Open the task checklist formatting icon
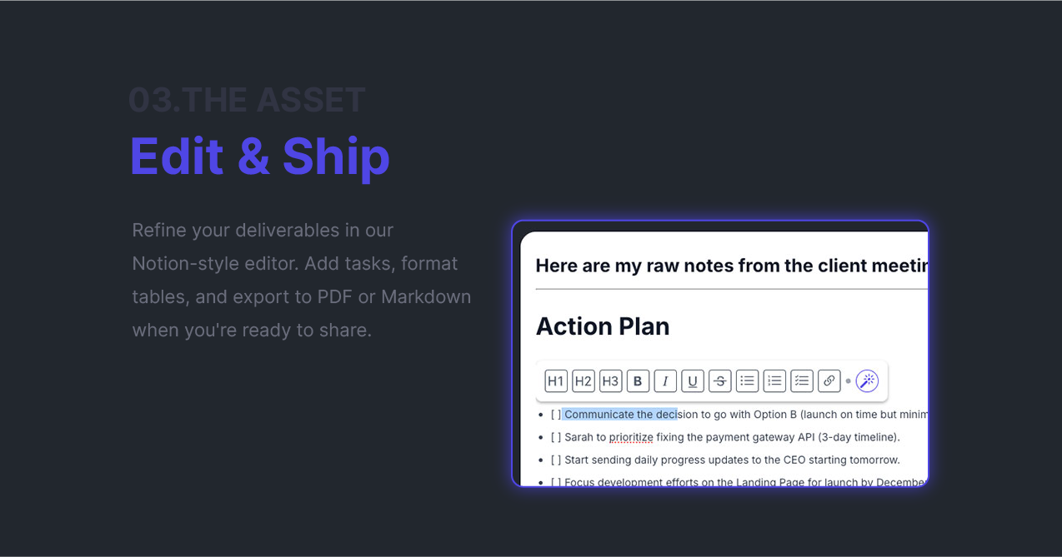Image resolution: width=1062 pixels, height=557 pixels. [801, 380]
